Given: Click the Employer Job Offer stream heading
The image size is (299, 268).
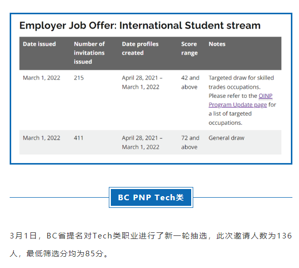Looking at the screenshot, I should tap(140, 25).
